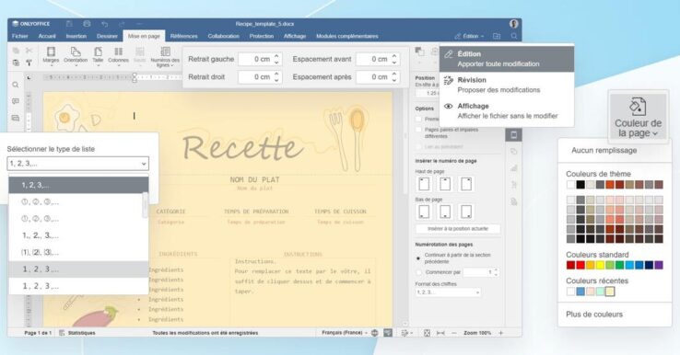Viewport: 680px width, 355px height.
Task: Click the open file location folder icon
Action: coord(497,37)
